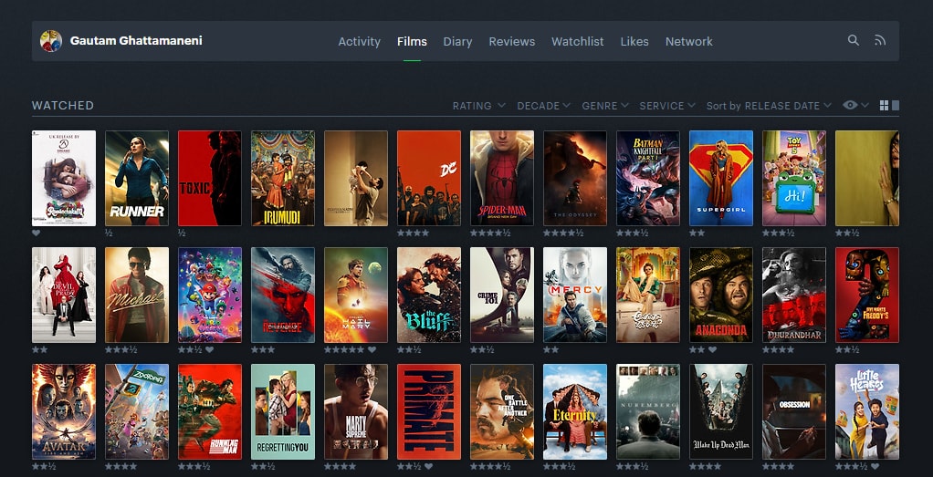Click the heart under Primate poster
This screenshot has height=477, width=933.
(x=428, y=466)
